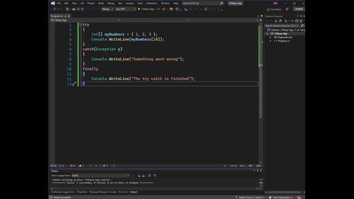Switch to Package Manager Console tab

(103, 192)
